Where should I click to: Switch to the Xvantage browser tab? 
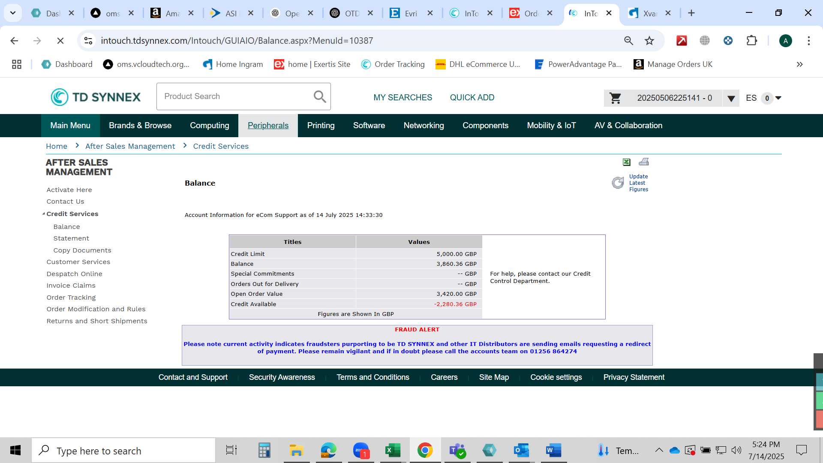click(x=650, y=13)
